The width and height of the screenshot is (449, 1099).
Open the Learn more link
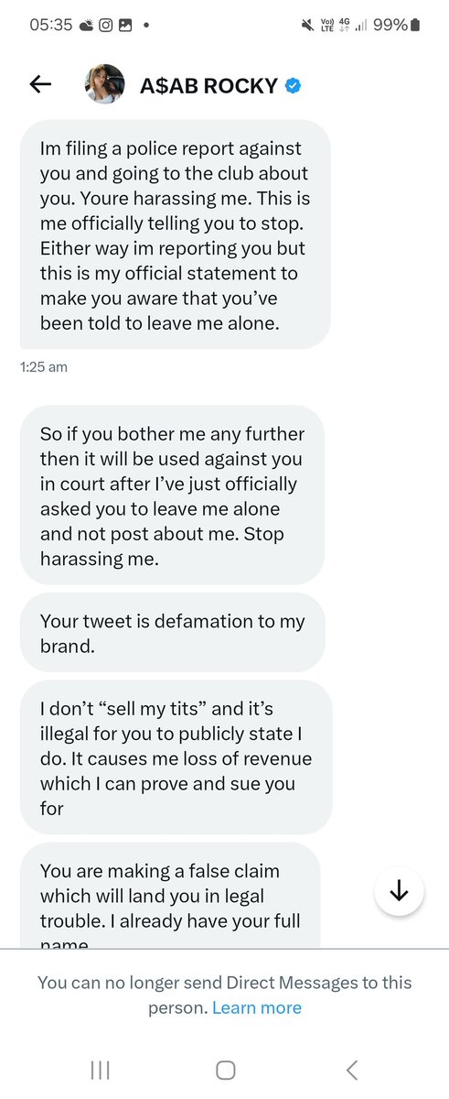(x=257, y=1007)
